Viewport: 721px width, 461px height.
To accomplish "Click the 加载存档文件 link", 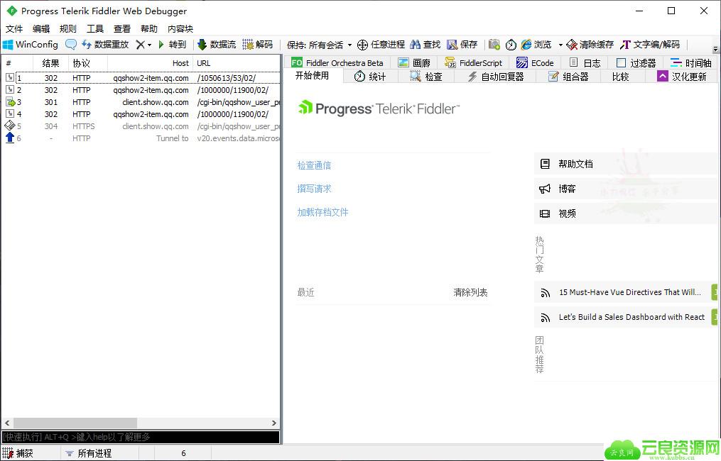I will pyautogui.click(x=322, y=212).
